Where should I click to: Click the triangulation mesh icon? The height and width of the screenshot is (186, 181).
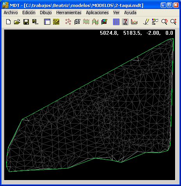[x=77, y=21]
